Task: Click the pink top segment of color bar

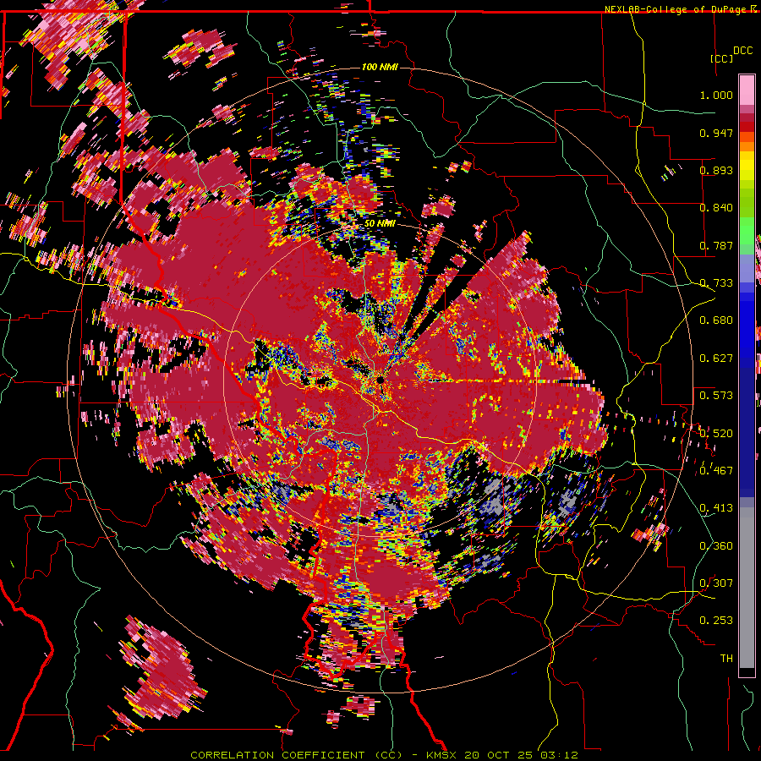Action: coord(747,90)
